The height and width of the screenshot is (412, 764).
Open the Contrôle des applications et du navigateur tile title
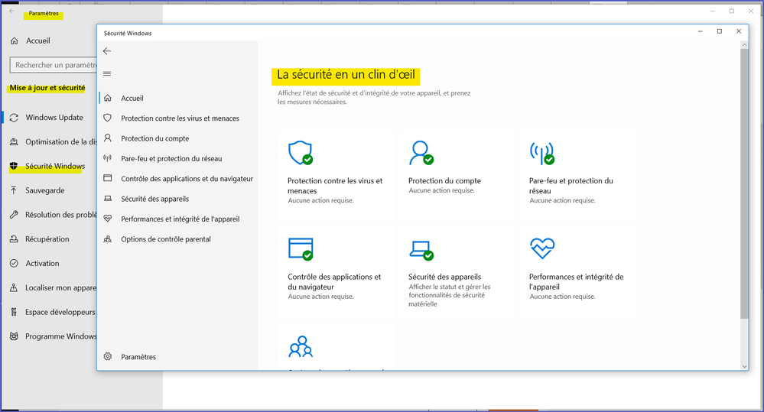pyautogui.click(x=334, y=281)
